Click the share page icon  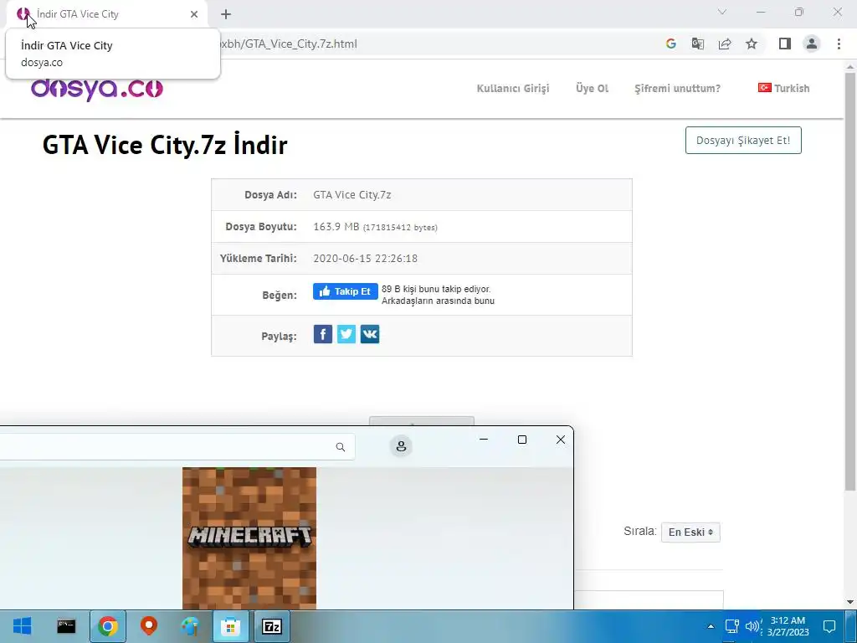click(725, 44)
